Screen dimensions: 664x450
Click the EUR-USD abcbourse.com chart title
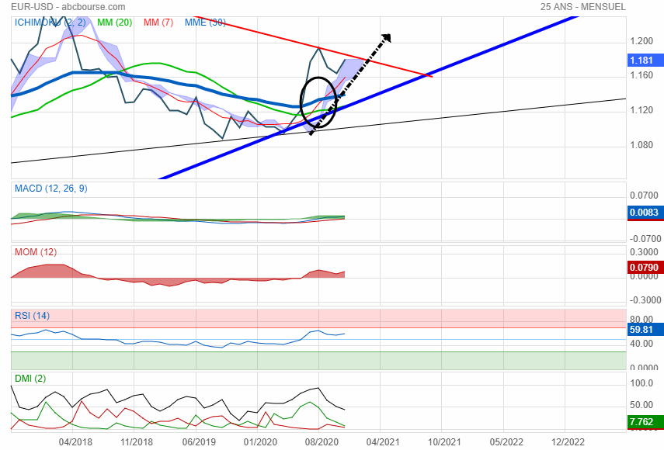(68, 7)
